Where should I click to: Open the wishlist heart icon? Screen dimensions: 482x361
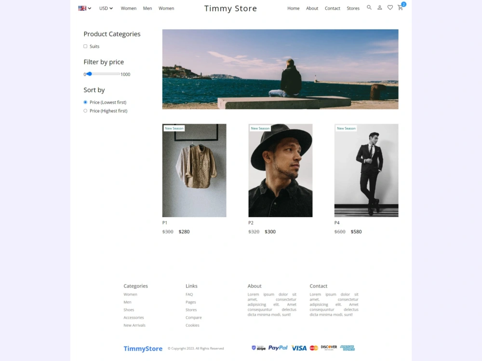click(390, 8)
